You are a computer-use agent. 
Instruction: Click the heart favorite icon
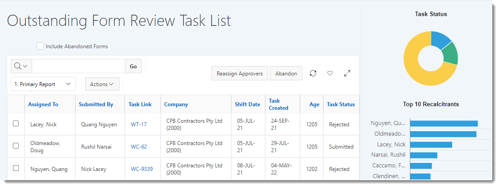330,73
